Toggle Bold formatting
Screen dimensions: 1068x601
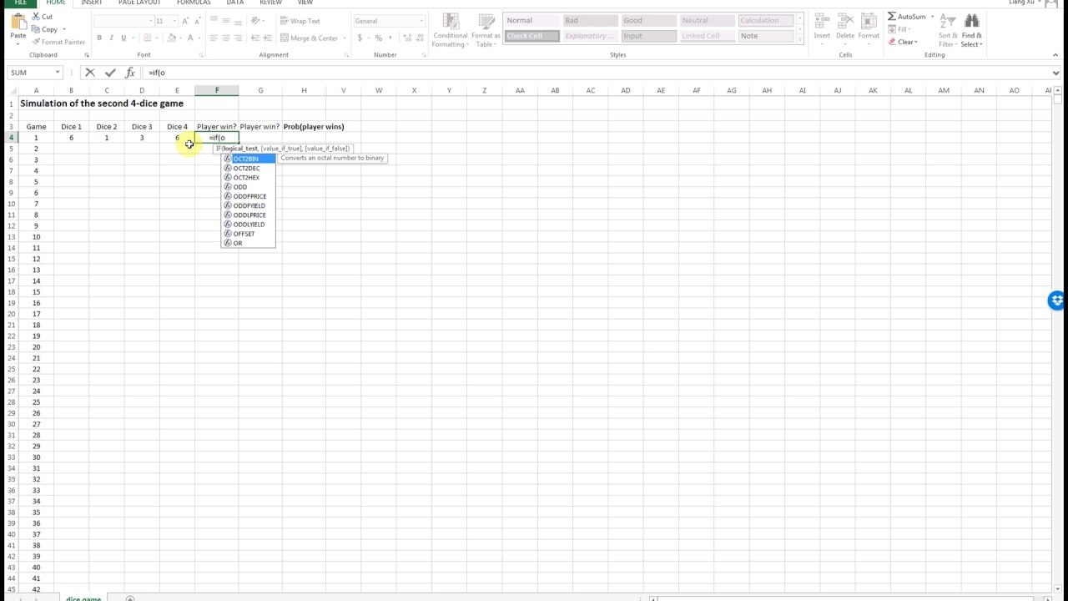click(x=99, y=38)
